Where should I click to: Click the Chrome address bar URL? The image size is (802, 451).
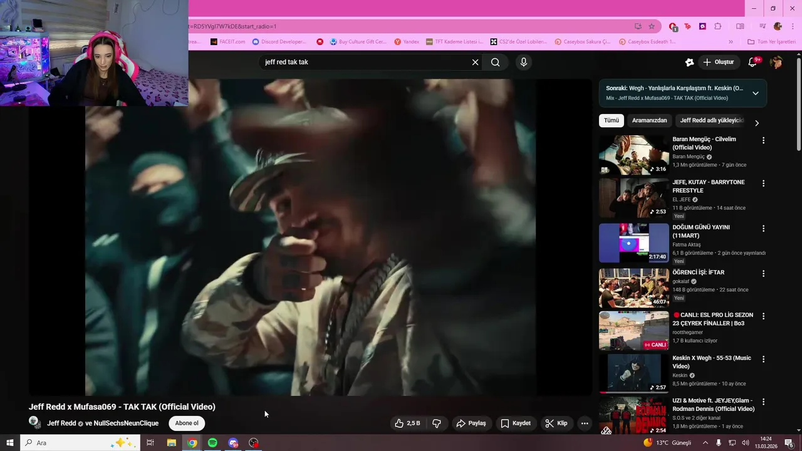[x=407, y=26]
